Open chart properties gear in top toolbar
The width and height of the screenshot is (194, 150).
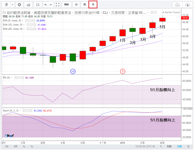point(19,5)
